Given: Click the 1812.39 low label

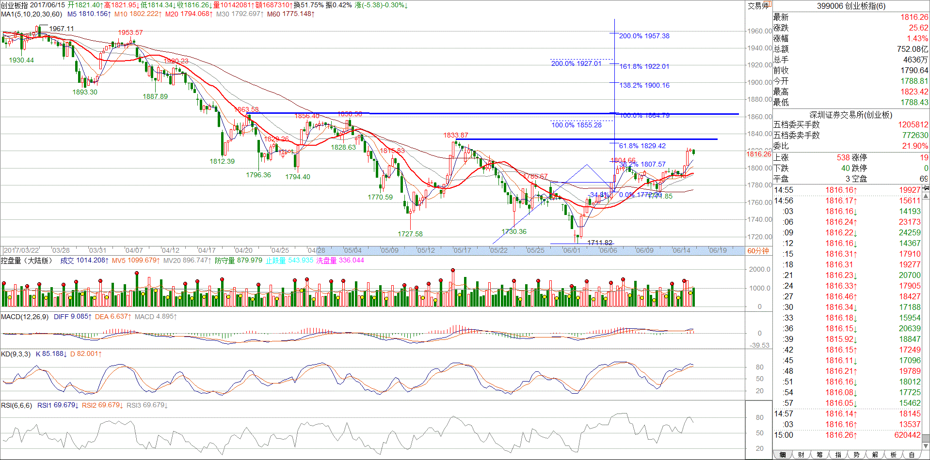Looking at the screenshot, I should (222, 161).
